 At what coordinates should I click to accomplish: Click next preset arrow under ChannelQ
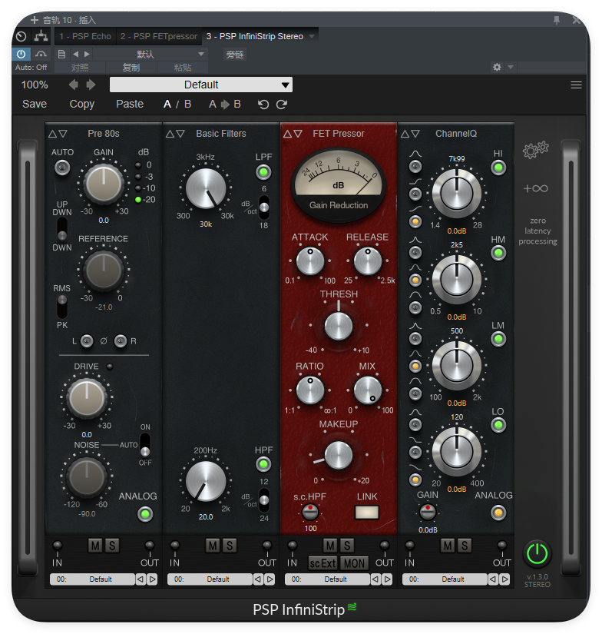(504, 579)
